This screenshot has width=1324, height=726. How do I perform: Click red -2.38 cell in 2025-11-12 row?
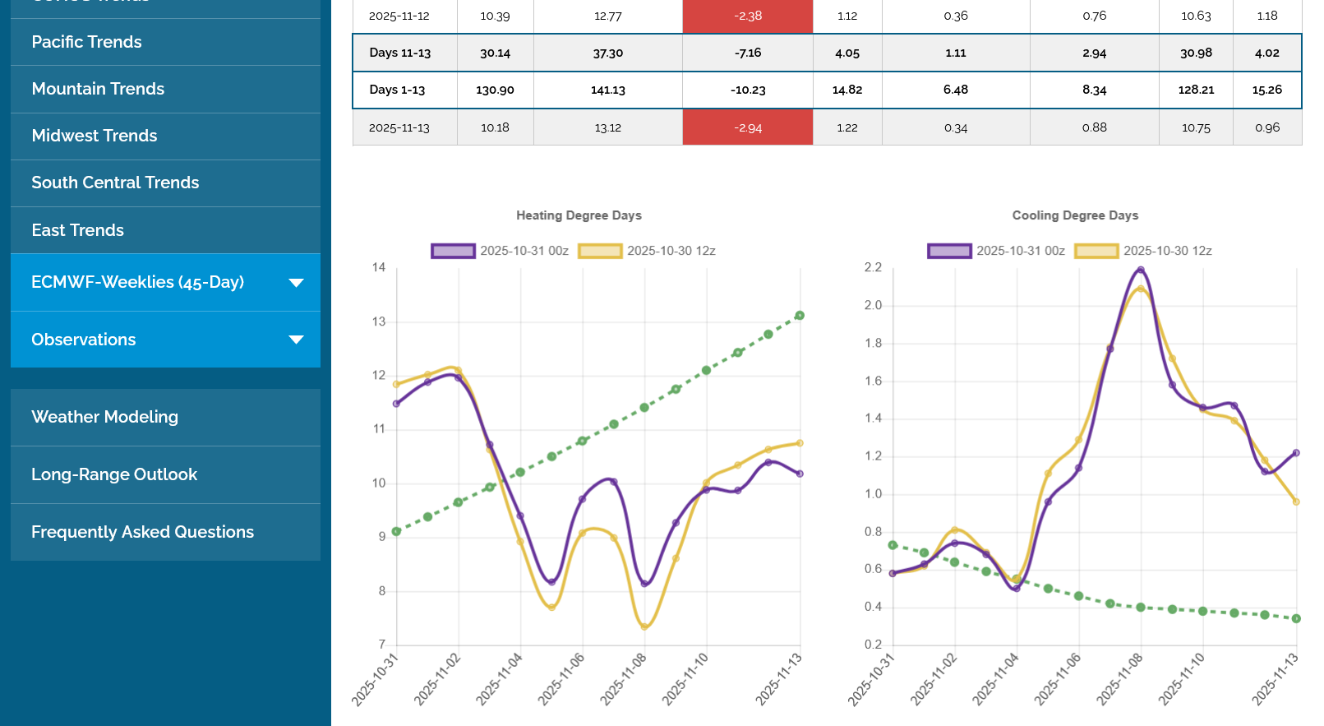[747, 16]
